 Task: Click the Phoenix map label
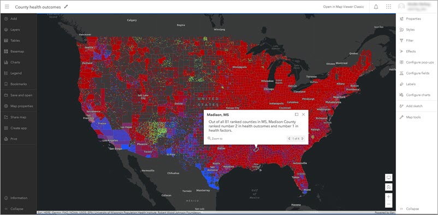tap(142, 144)
